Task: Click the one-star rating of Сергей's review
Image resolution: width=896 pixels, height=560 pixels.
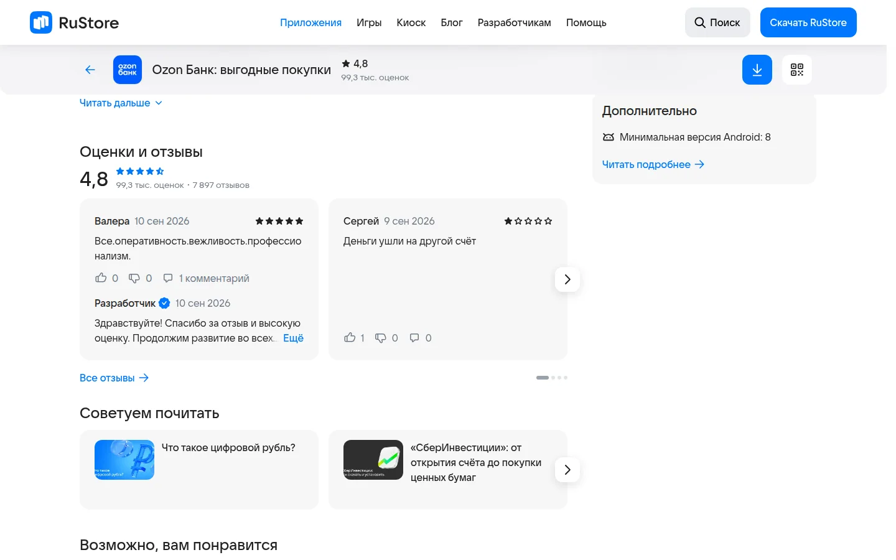Action: pos(528,221)
